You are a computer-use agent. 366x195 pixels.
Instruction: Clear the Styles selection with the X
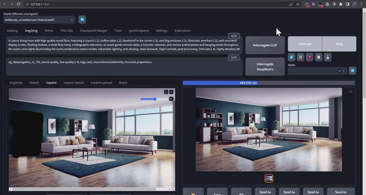[x=339, y=71]
